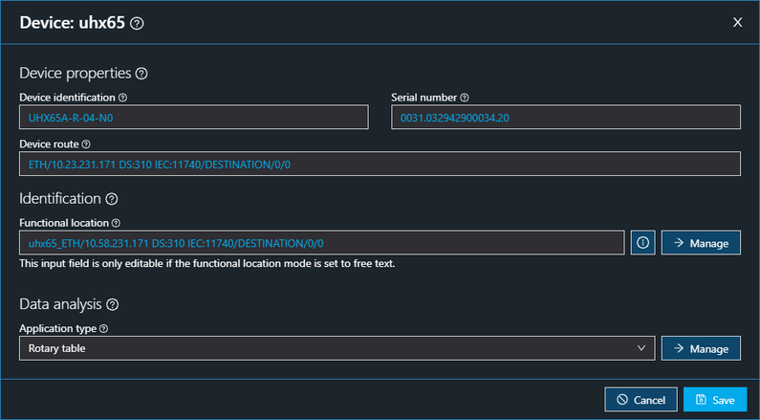This screenshot has width=760, height=420.
Task: Click Manage button for Functional location
Action: coord(701,243)
